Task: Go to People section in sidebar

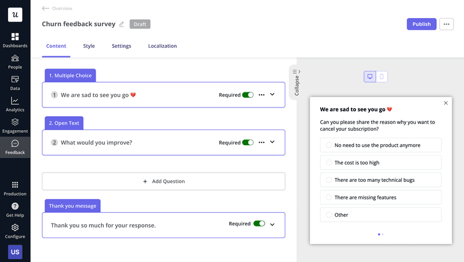Action: 15,62
